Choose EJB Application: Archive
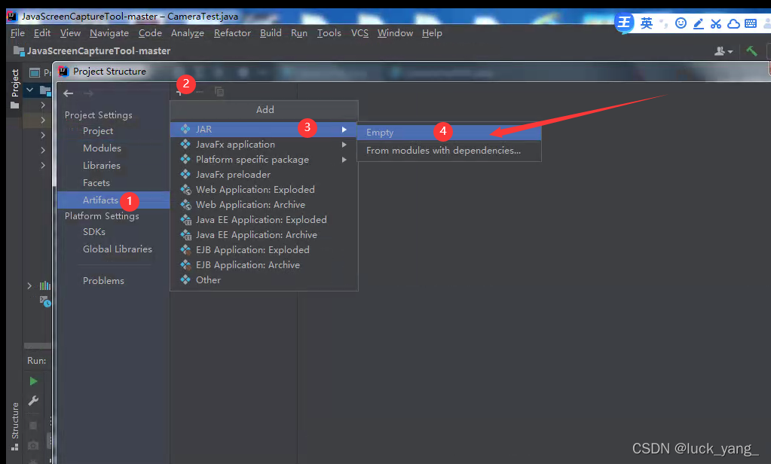 264,265
